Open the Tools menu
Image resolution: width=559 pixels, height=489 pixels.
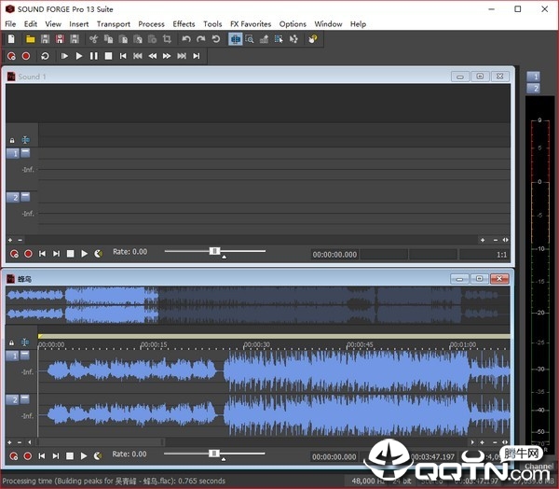(x=212, y=24)
